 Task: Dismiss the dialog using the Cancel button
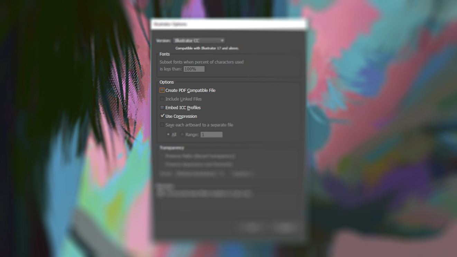[x=286, y=227]
